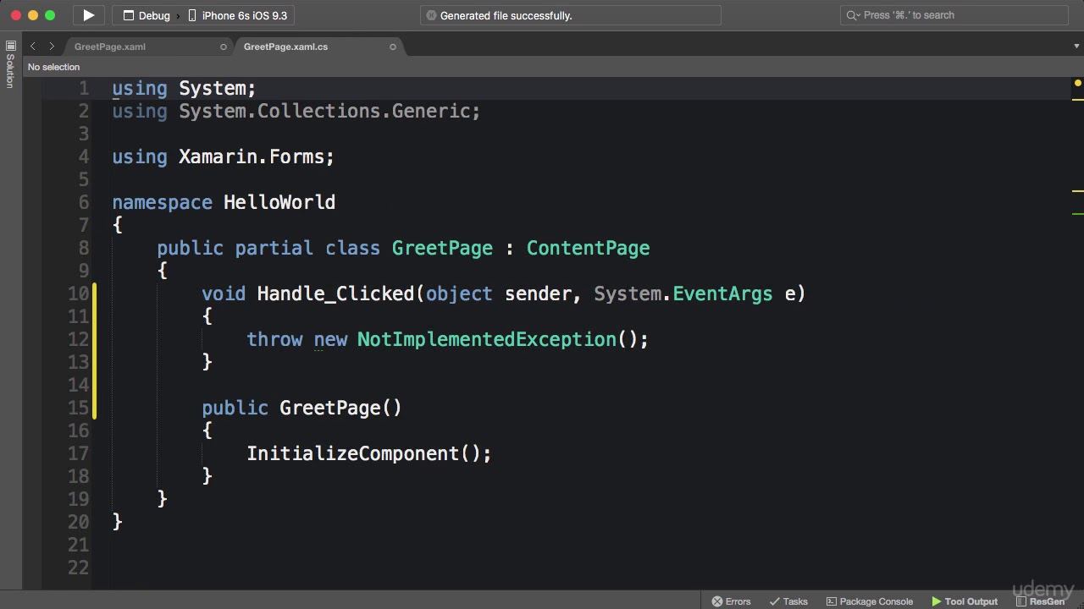1084x609 pixels.
Task: Click on Xamarin.Forms using statement
Action: tap(224, 156)
